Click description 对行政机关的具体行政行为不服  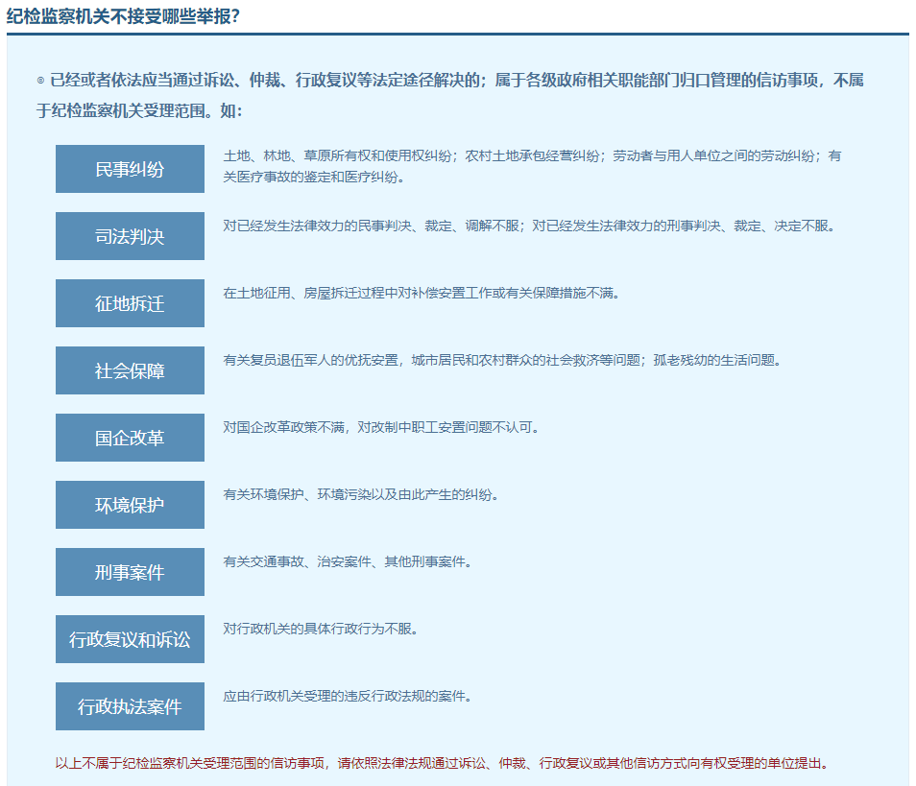pos(320,629)
